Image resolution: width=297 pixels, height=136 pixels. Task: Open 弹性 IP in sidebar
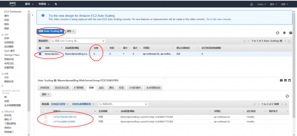(x=8, y=120)
